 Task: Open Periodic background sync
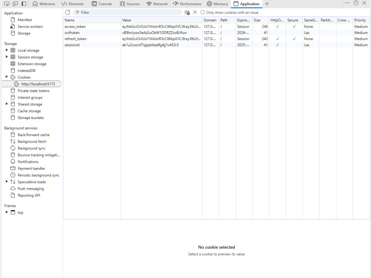[x=38, y=175]
